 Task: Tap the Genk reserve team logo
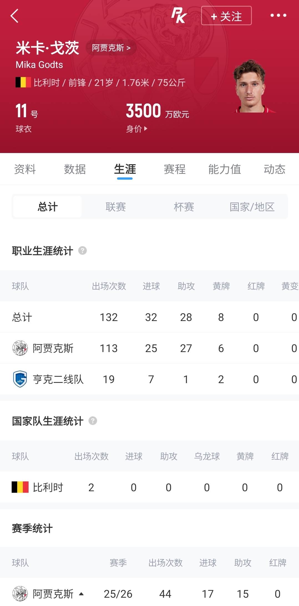(20, 379)
